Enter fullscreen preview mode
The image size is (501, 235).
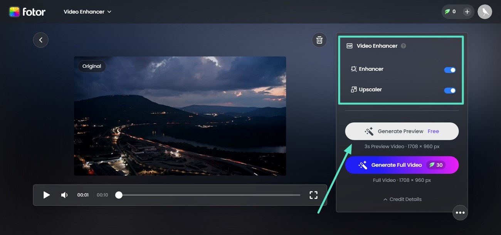tap(313, 195)
